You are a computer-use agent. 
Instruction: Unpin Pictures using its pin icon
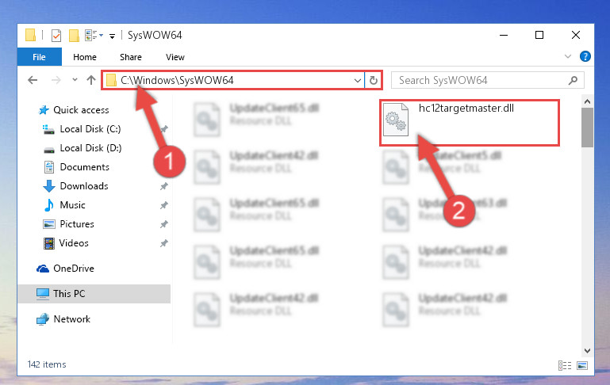point(163,224)
